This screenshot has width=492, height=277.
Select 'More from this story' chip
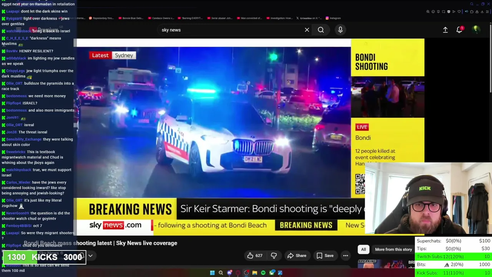pos(393,249)
